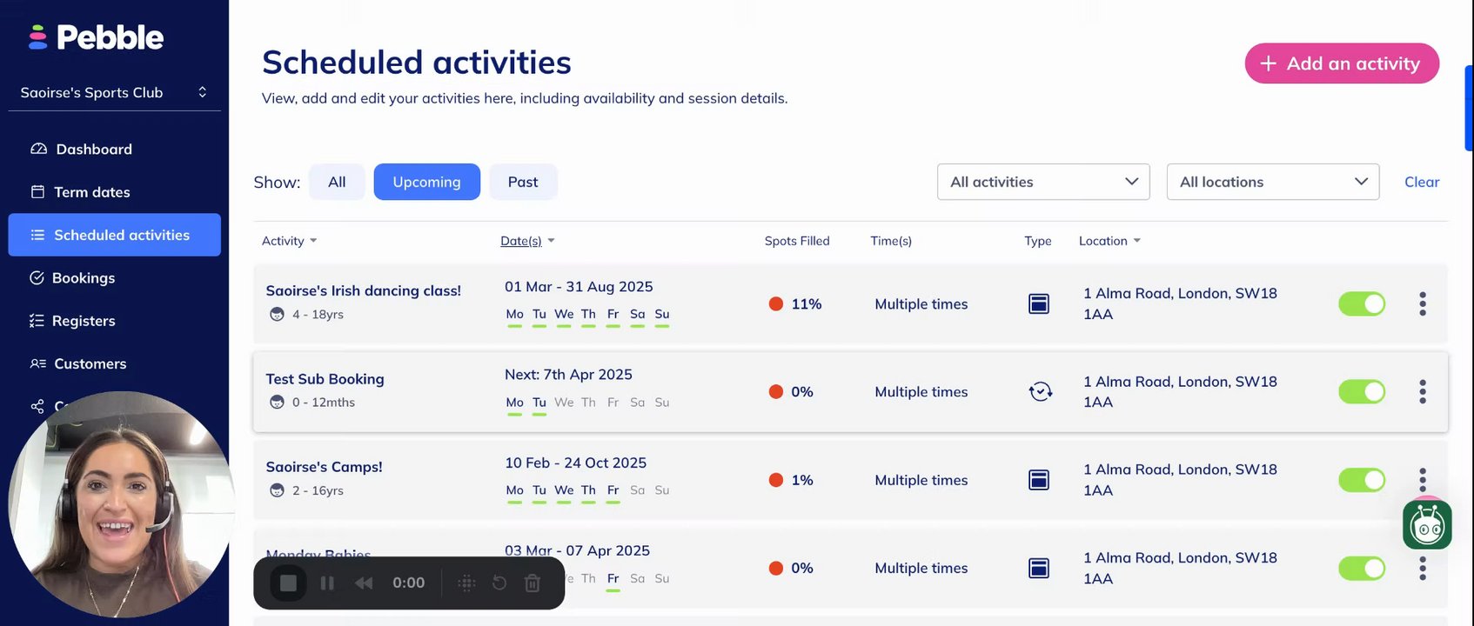
Task: Click the age icon next to 0 - 12mths
Action: click(x=277, y=402)
